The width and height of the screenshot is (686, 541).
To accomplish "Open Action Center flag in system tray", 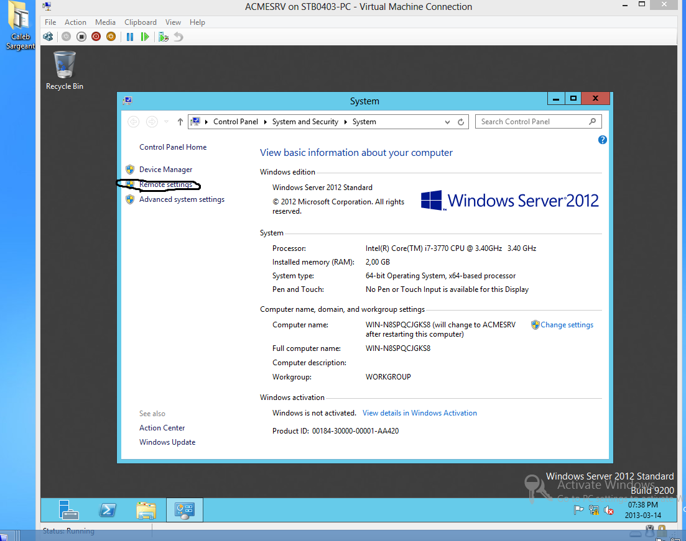I will pyautogui.click(x=578, y=510).
